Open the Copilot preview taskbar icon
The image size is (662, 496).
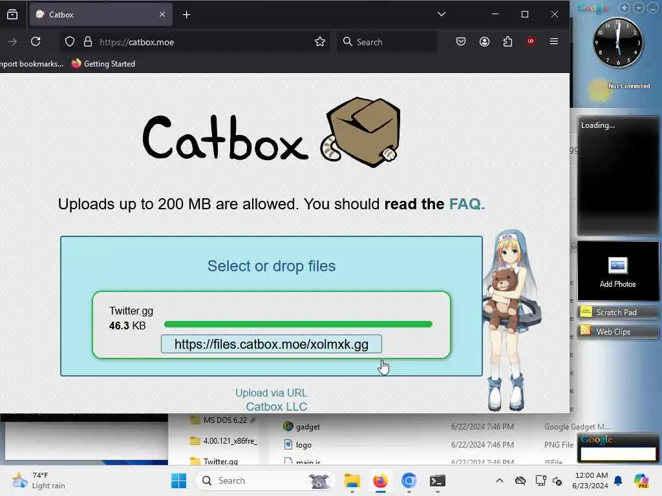coord(641,480)
